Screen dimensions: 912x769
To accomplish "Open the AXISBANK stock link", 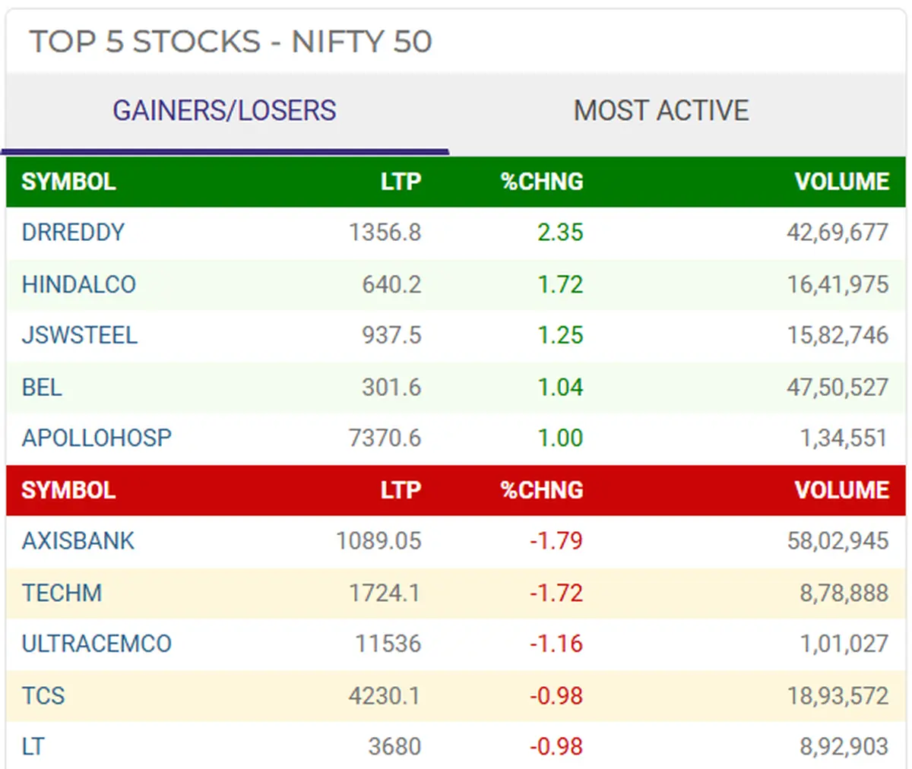I will point(78,541).
